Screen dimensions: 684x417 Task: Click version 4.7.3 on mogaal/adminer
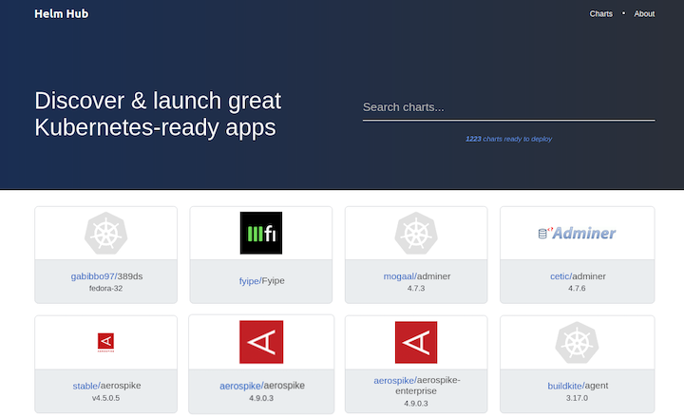pos(416,289)
